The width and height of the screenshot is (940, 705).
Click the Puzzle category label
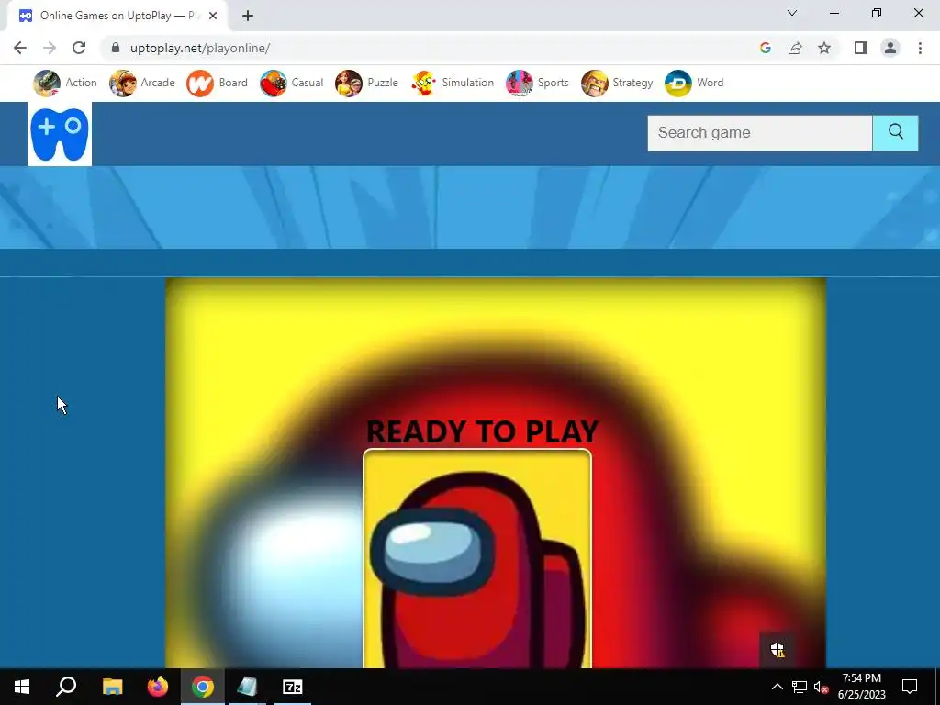click(x=383, y=83)
